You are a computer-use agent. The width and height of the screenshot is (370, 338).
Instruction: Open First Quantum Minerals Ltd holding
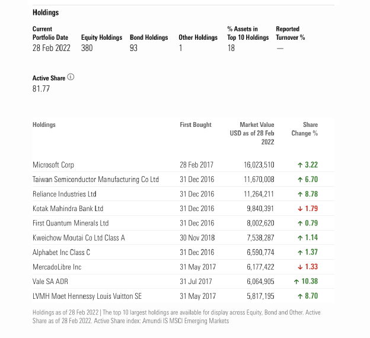(71, 224)
